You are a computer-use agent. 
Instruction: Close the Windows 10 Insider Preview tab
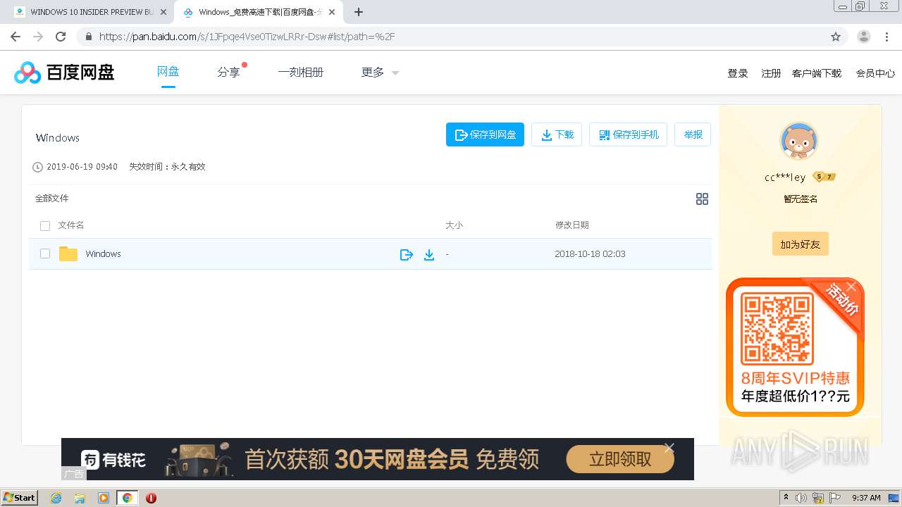[163, 12]
